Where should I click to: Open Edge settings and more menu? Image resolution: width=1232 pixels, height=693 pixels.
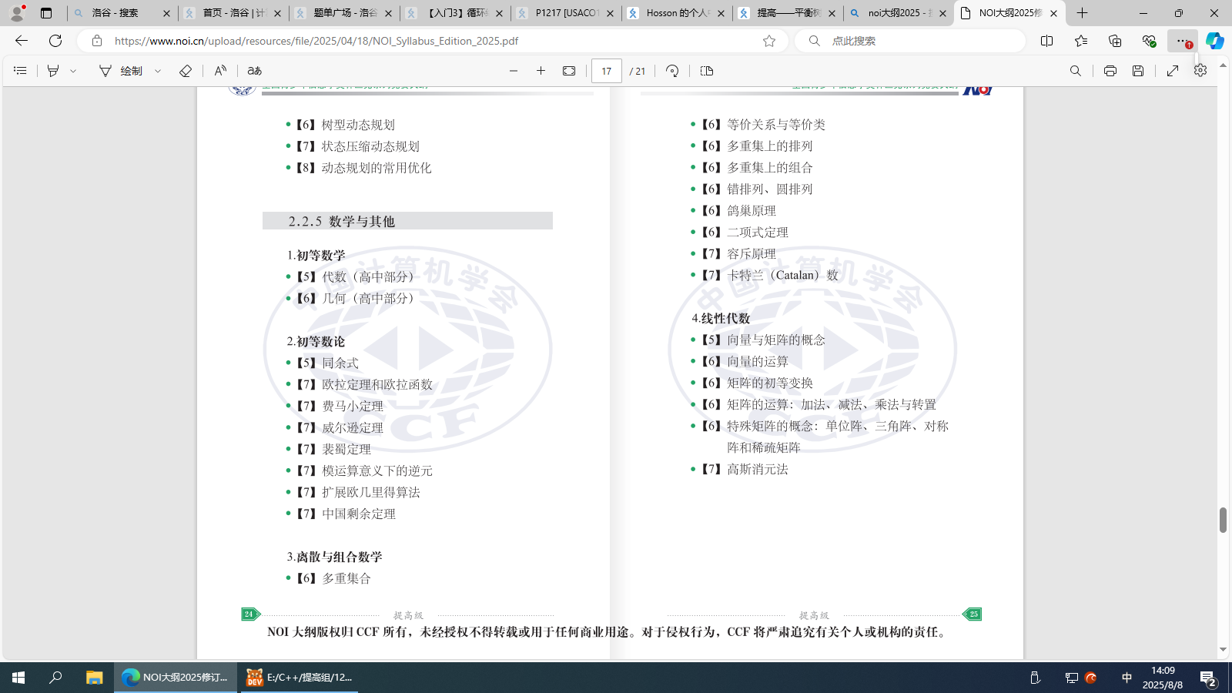(x=1182, y=41)
